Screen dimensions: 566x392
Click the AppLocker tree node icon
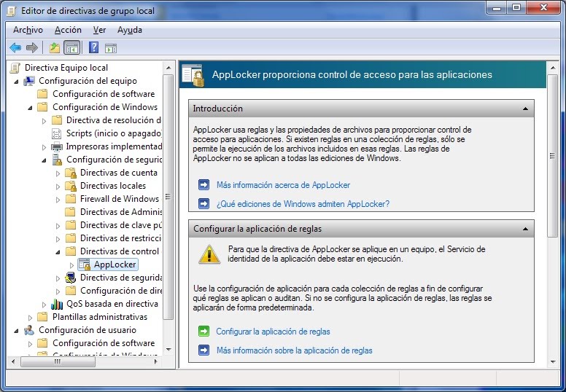(x=85, y=264)
